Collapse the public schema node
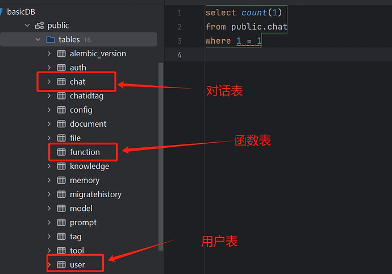Screen dimensions: 392x274 [27, 26]
